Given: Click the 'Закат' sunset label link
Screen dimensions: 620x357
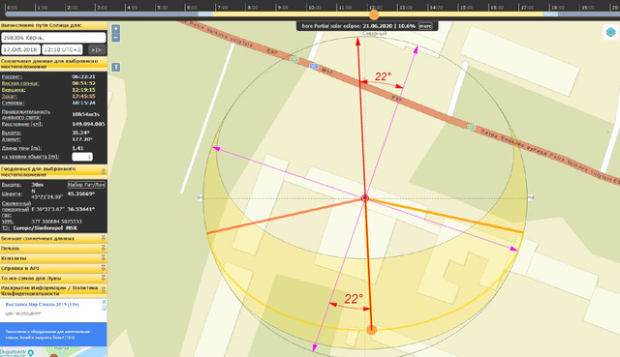Looking at the screenshot, I should coord(10,97).
